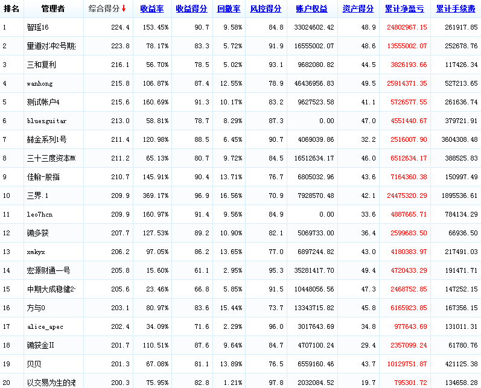Viewport: 481px width, 388px height.
Task: Sort by 累计净盈亏 column header
Action: tap(404, 9)
